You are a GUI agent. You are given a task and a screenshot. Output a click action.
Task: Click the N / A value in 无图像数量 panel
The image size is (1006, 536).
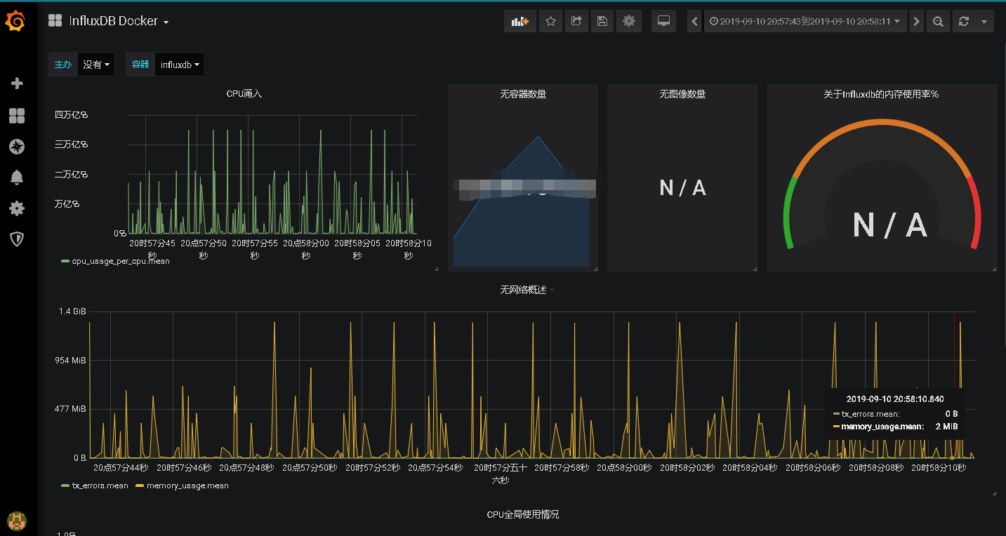coord(682,187)
